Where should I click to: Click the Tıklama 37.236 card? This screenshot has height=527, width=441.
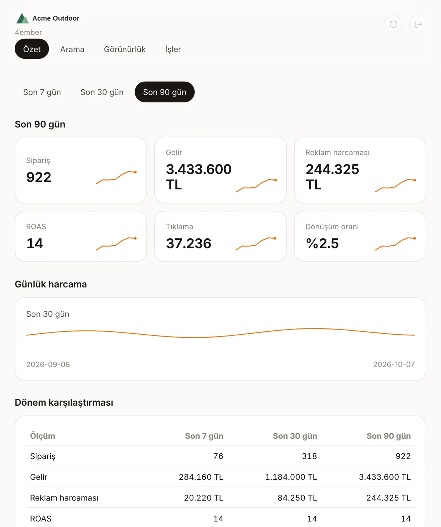pyautogui.click(x=220, y=236)
